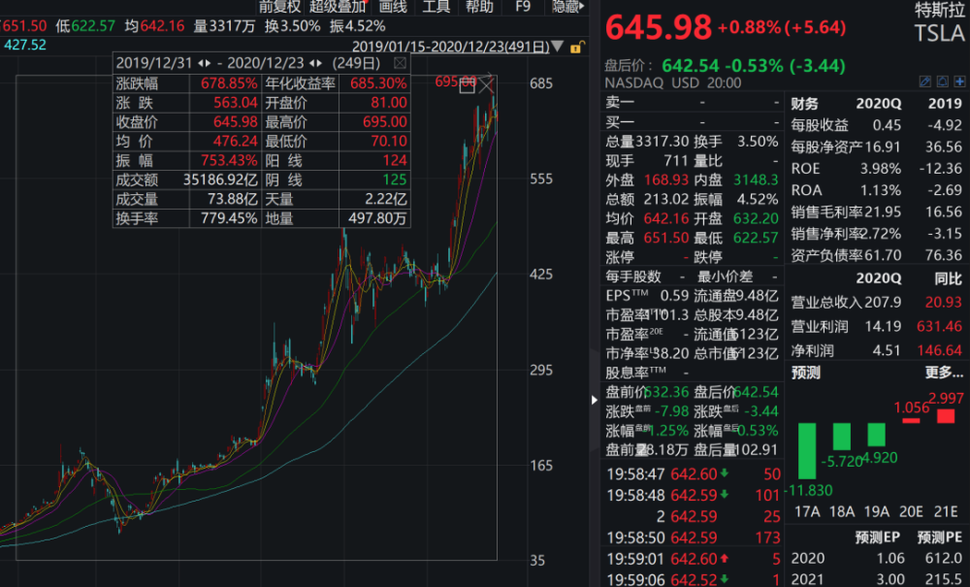The width and height of the screenshot is (970, 587).
Task: Click 资产负债率 value 61.70
Action: click(x=883, y=255)
